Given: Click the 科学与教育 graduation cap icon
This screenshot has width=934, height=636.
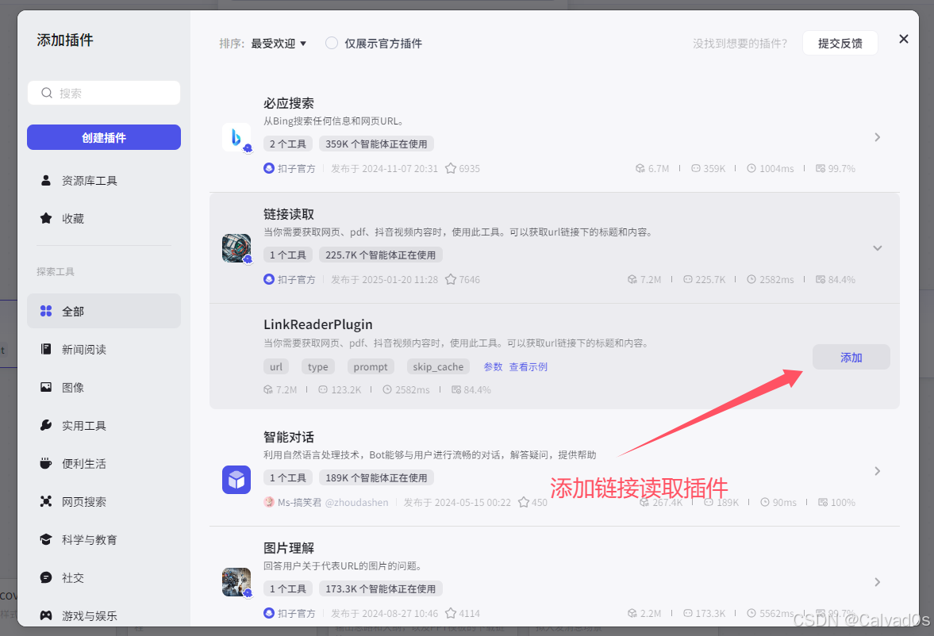Looking at the screenshot, I should click(x=46, y=539).
